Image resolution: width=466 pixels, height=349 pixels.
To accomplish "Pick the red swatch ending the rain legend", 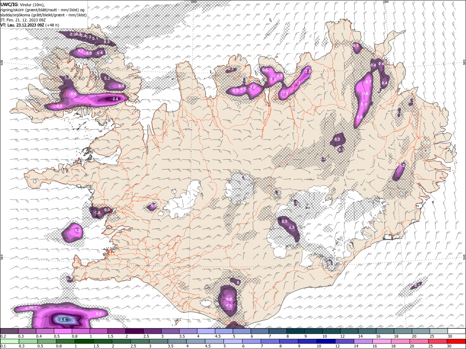I will coord(456,341).
